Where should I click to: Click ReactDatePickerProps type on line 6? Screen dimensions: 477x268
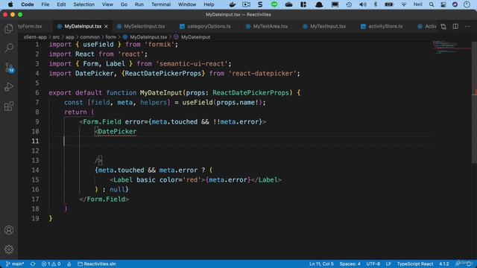(x=250, y=93)
